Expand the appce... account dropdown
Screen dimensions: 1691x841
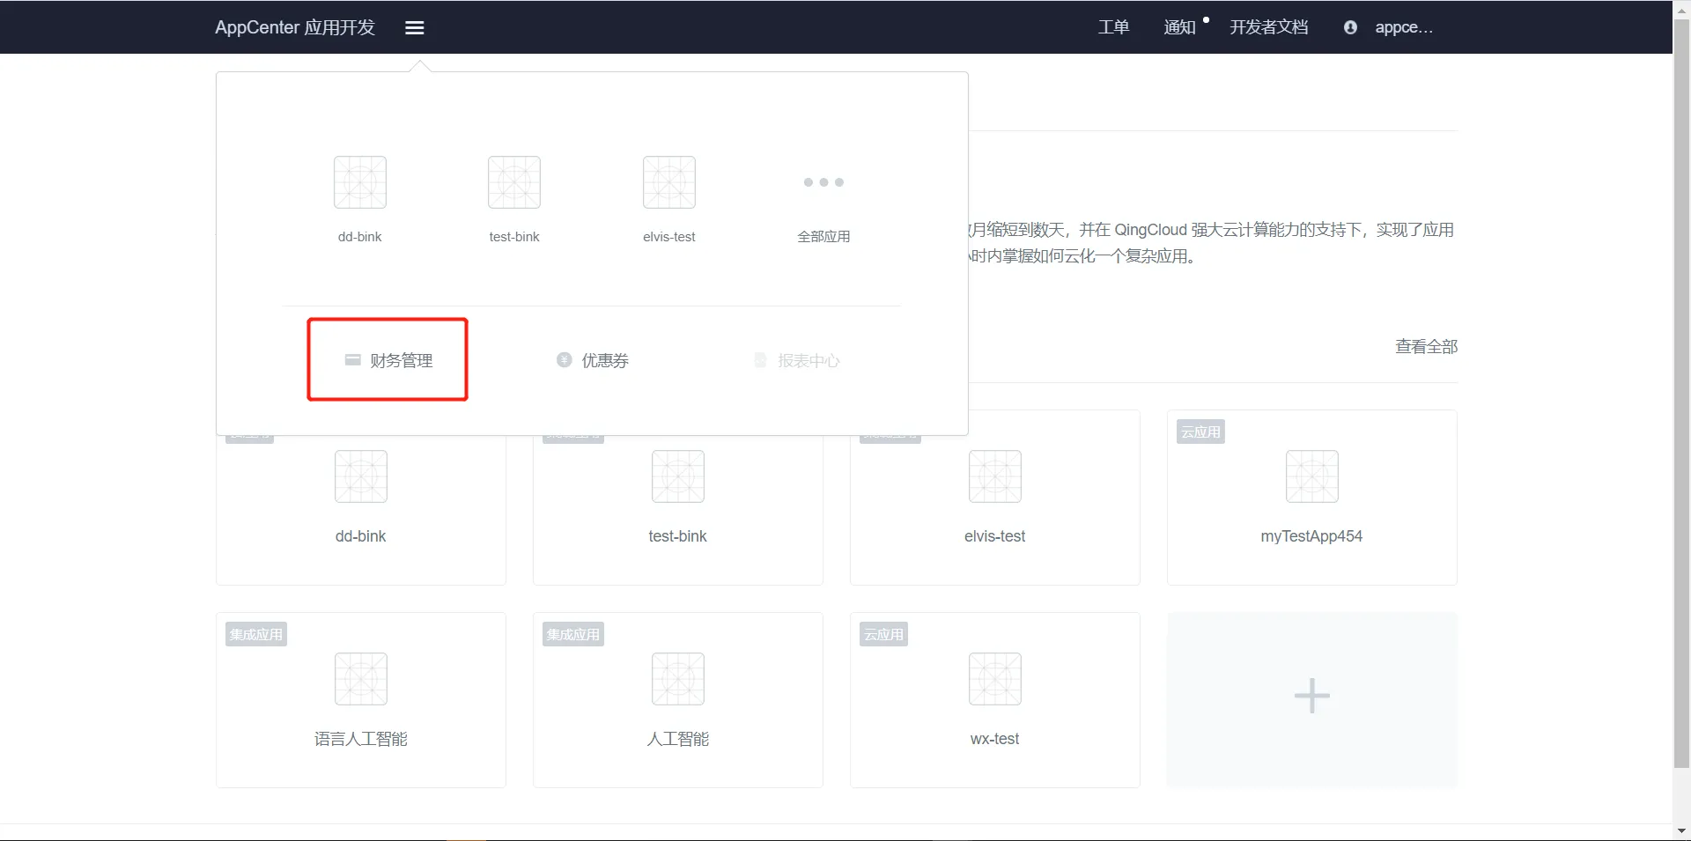[1404, 27]
